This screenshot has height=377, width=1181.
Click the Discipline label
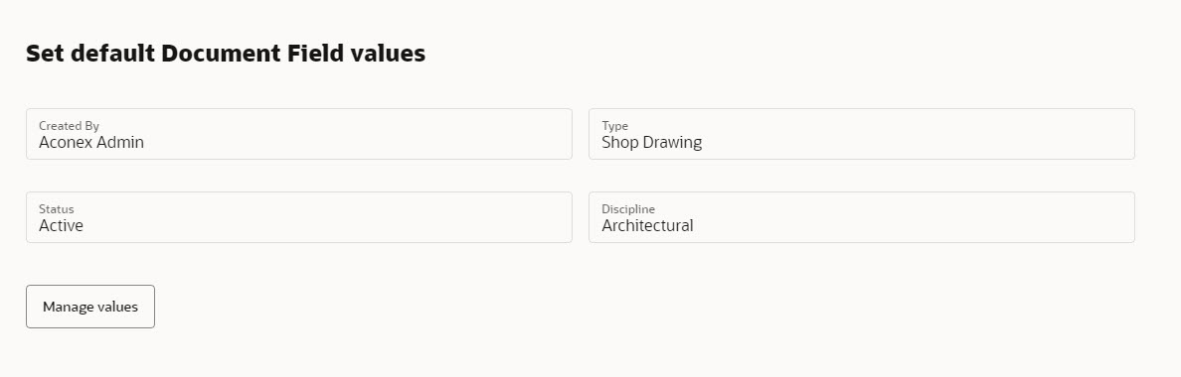(x=628, y=208)
